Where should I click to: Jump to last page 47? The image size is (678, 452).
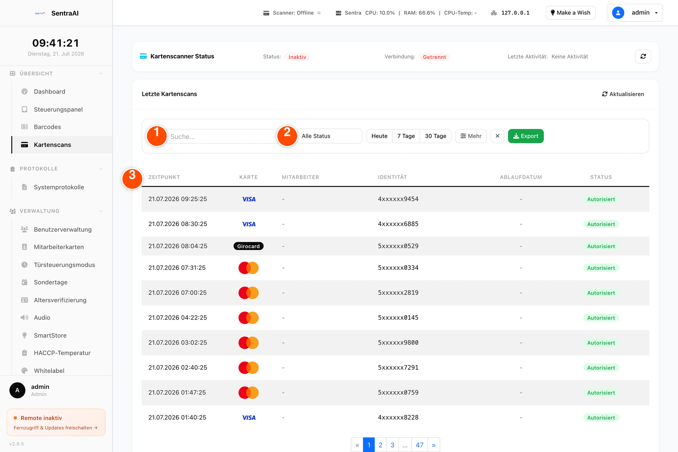pos(420,445)
